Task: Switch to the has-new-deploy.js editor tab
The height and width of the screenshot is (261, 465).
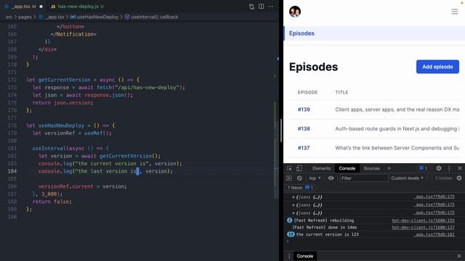Action: (x=77, y=7)
